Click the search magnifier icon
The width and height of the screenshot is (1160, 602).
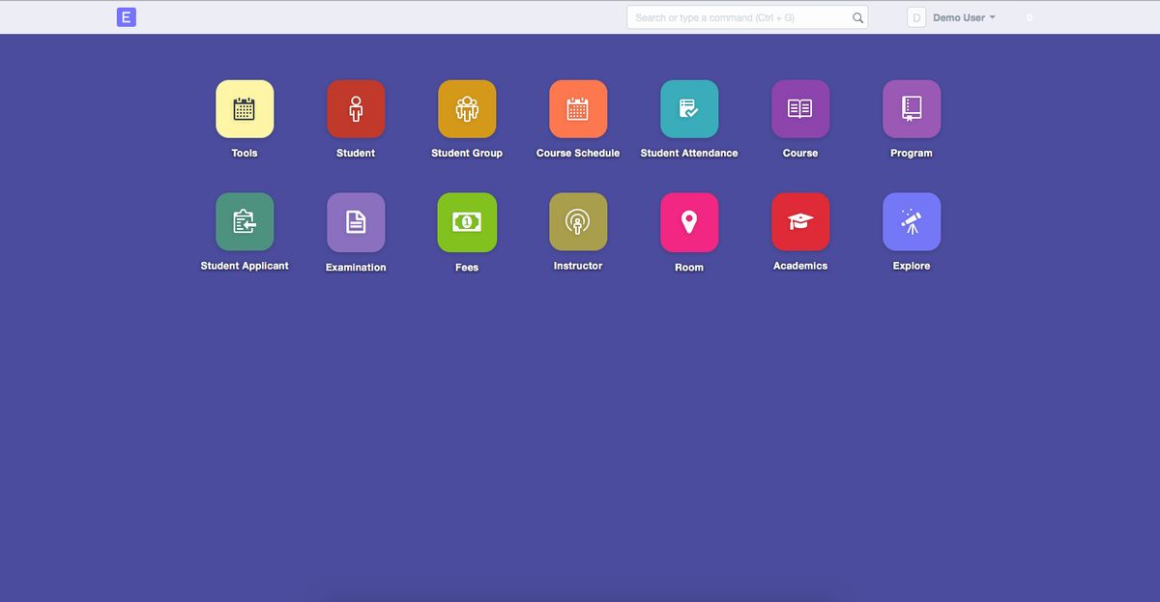(856, 16)
